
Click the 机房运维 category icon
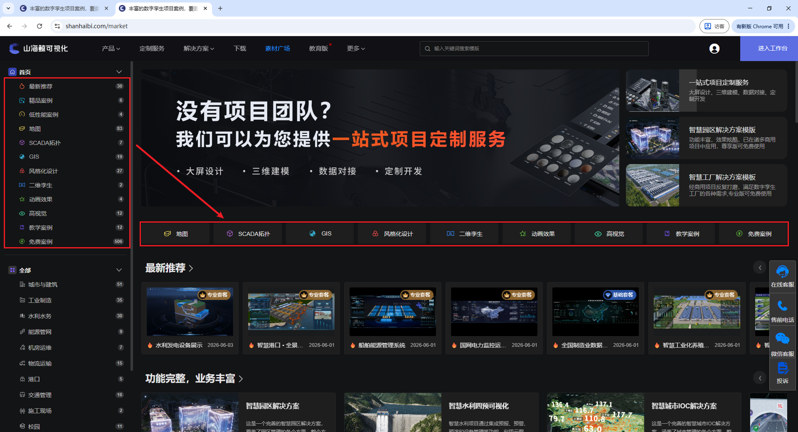(22, 348)
